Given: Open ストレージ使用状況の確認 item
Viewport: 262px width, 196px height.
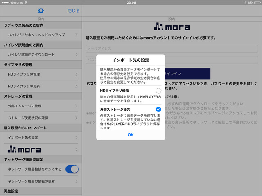Looking at the screenshot, I should 41,118.
